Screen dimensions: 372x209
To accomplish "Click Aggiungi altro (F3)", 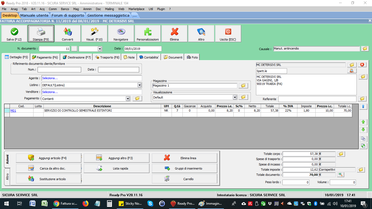I will (117, 158).
